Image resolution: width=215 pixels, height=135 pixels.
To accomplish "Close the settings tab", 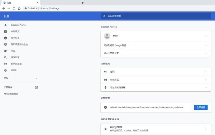I will coord(38,3).
